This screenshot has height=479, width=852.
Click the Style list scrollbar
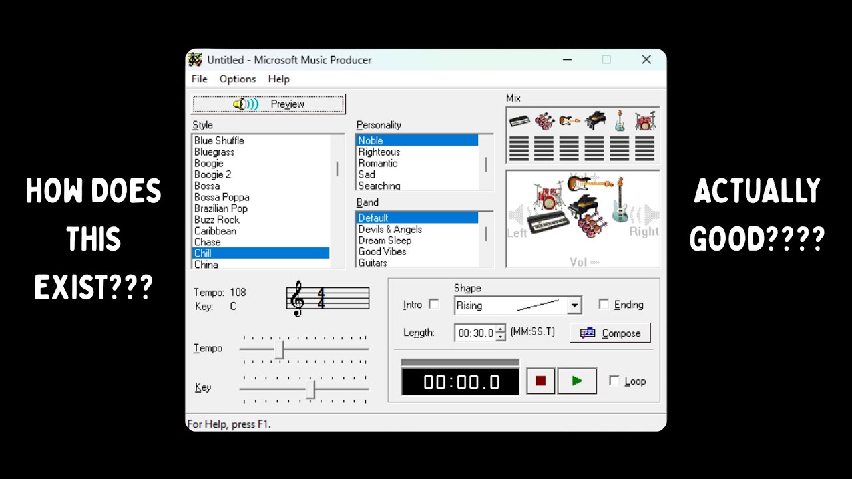(337, 202)
